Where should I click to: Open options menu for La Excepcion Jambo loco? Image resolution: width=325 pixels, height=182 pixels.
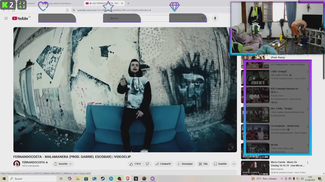click(x=308, y=126)
